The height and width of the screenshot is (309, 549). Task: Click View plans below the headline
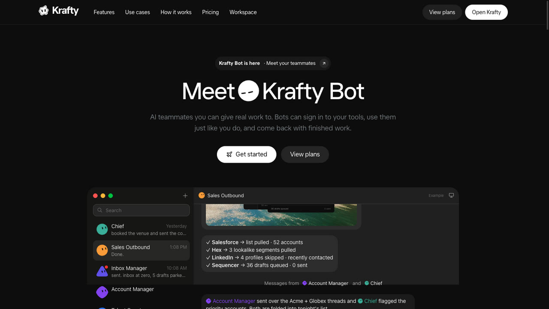click(305, 154)
